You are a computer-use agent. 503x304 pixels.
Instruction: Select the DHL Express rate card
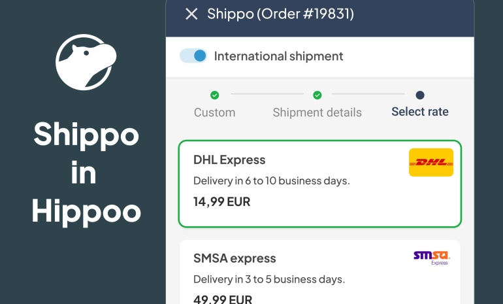320,184
